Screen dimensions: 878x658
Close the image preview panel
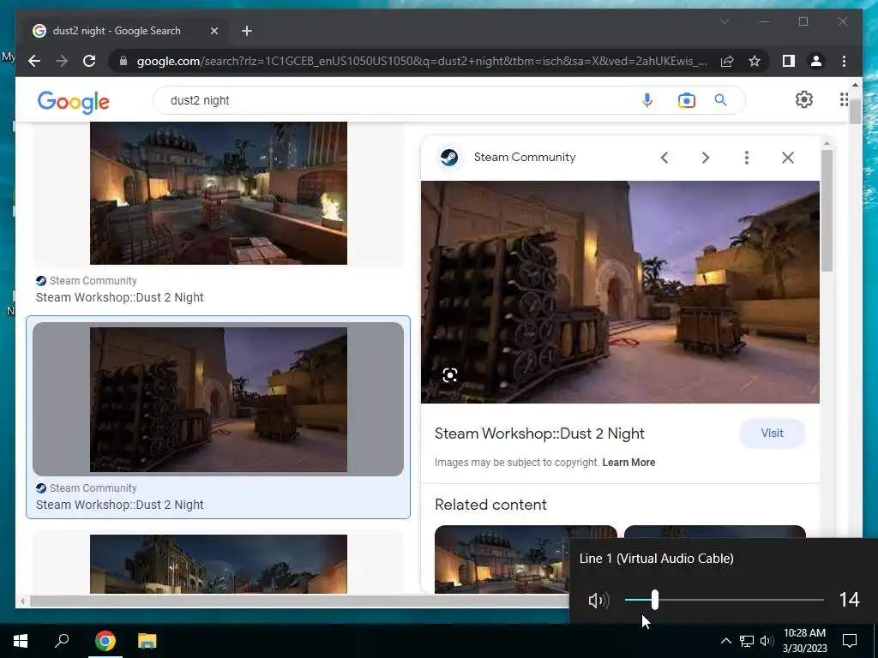(x=788, y=158)
